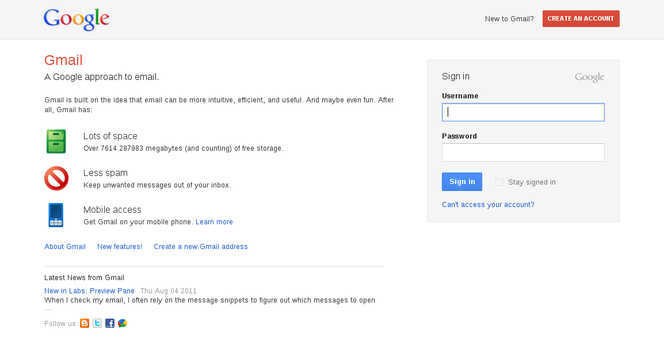664x352 pixels.
Task: Open the Twitter follow icon
Action: coord(97,323)
